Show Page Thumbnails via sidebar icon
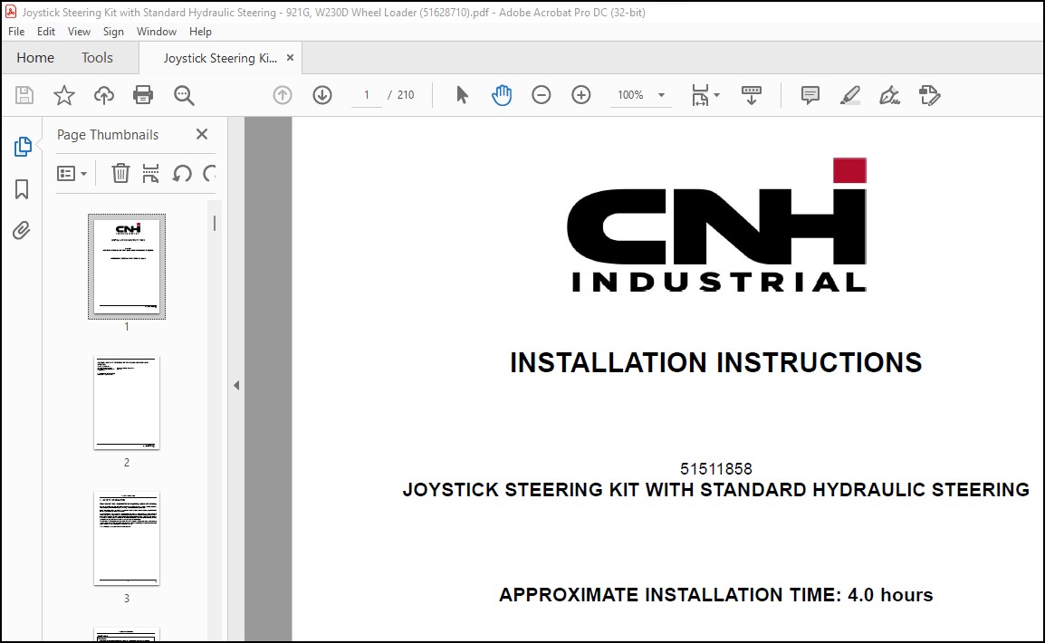This screenshot has width=1045, height=643. pos(22,147)
